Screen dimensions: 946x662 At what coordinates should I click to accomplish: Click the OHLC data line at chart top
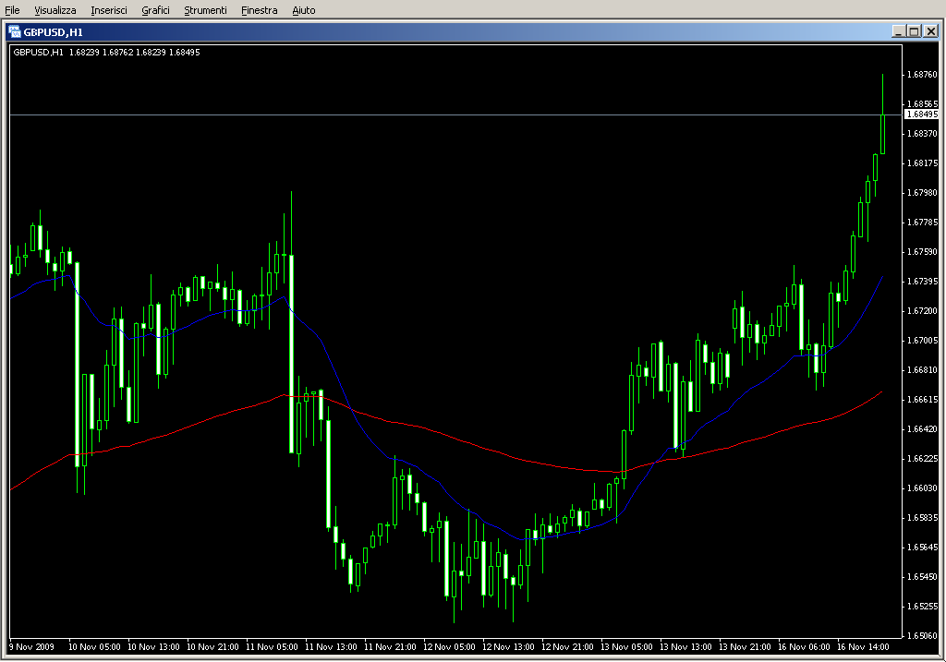106,53
